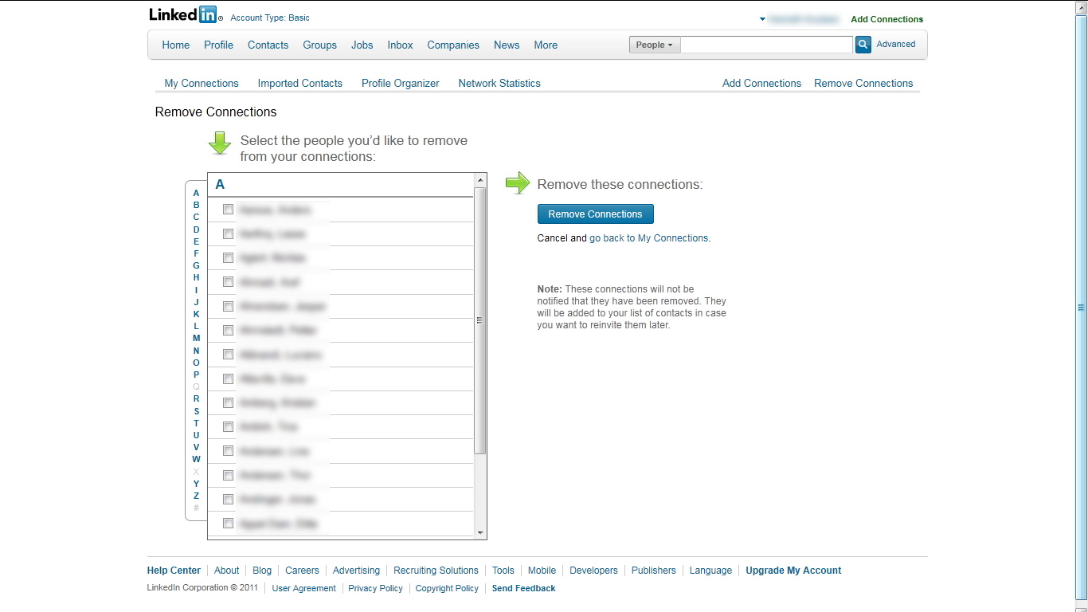Screen dimensions: 1088x612
Task: Jump to letter M in alphabet index
Action: [x=197, y=338]
